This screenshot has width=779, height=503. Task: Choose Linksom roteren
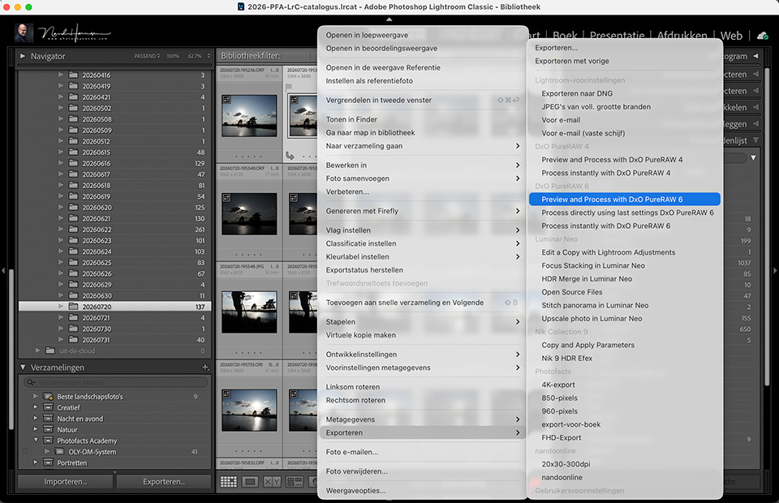[x=422, y=387]
